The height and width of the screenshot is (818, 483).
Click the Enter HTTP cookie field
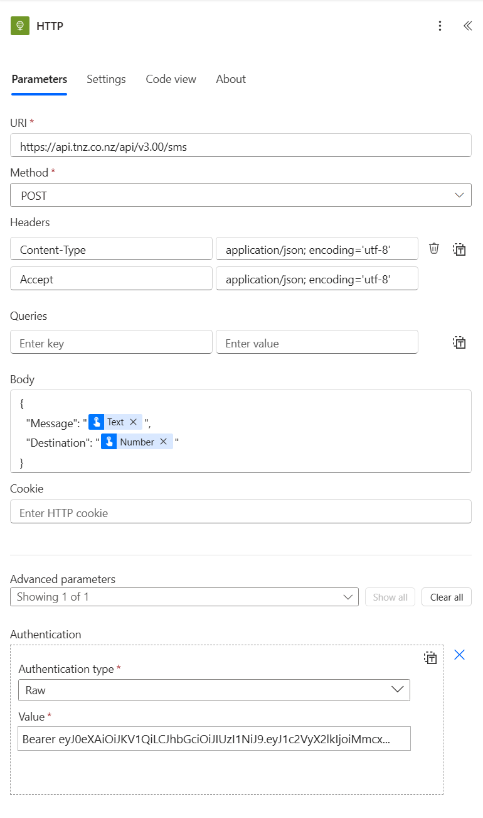tap(241, 511)
